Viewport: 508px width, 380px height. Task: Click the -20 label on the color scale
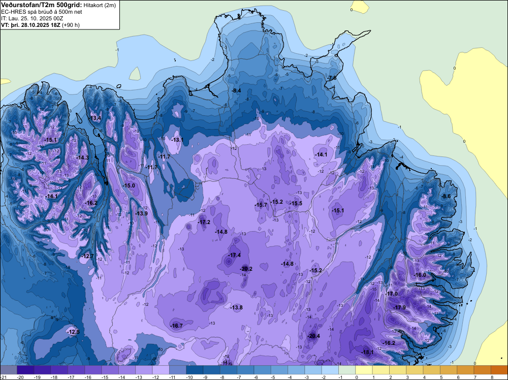[x=21, y=377]
